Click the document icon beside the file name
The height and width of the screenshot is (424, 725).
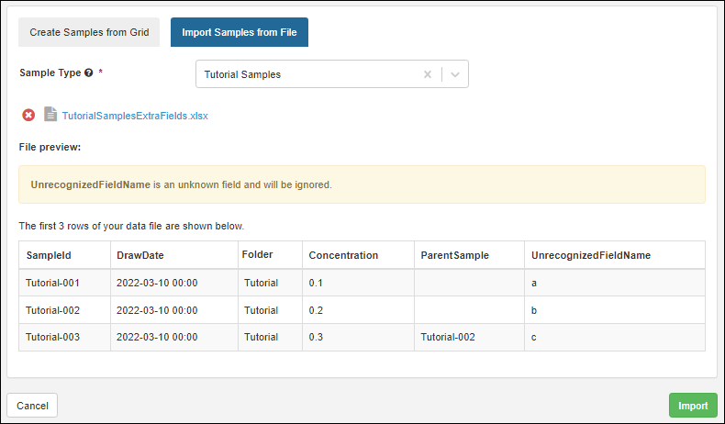pos(50,116)
